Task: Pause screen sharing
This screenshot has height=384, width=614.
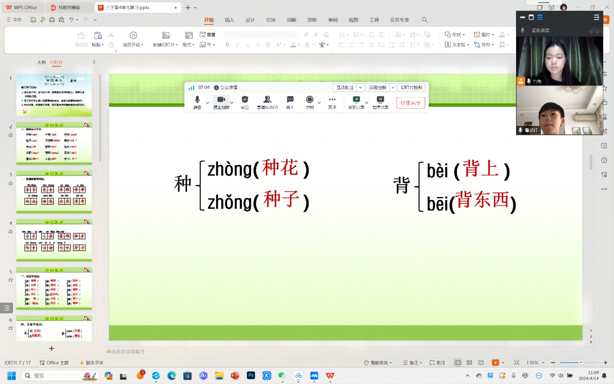Action: click(380, 102)
